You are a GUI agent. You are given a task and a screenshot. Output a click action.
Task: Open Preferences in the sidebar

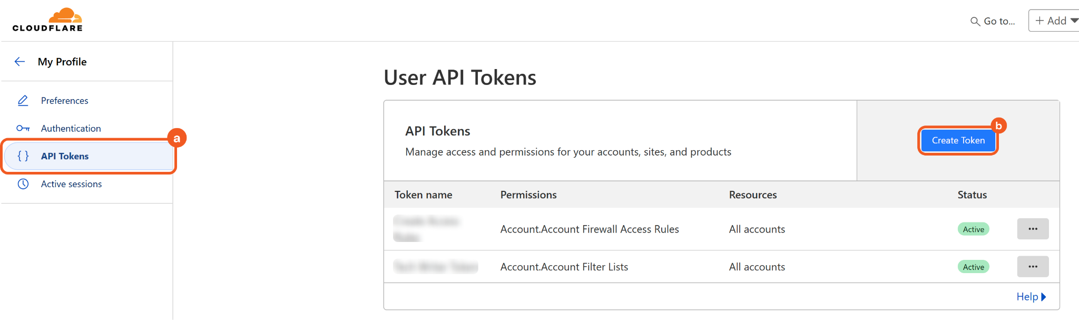pos(64,100)
